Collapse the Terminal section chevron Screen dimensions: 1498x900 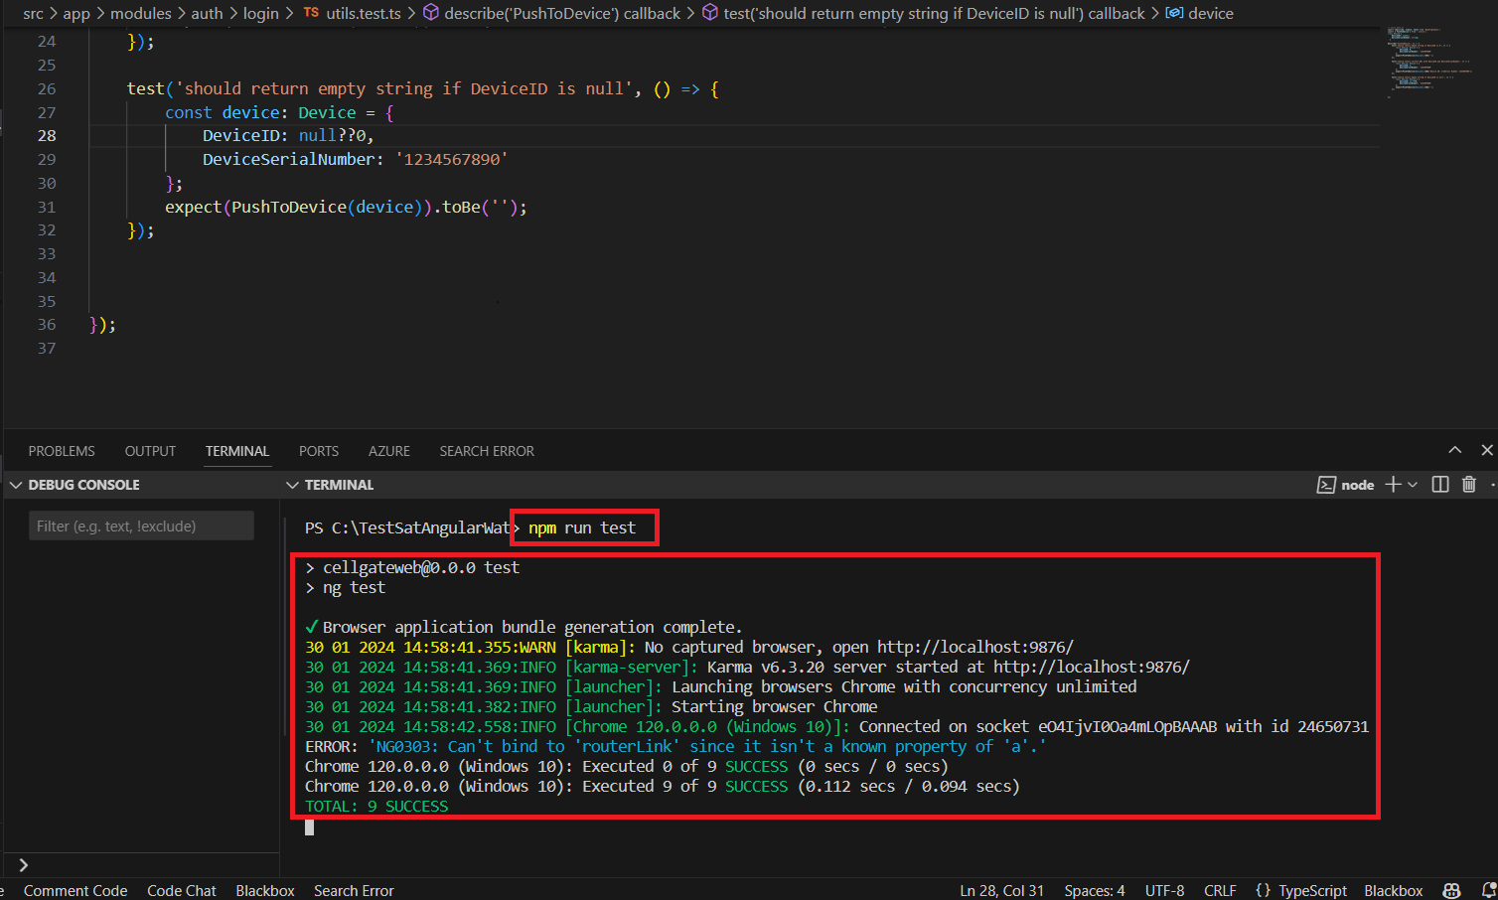click(x=292, y=485)
